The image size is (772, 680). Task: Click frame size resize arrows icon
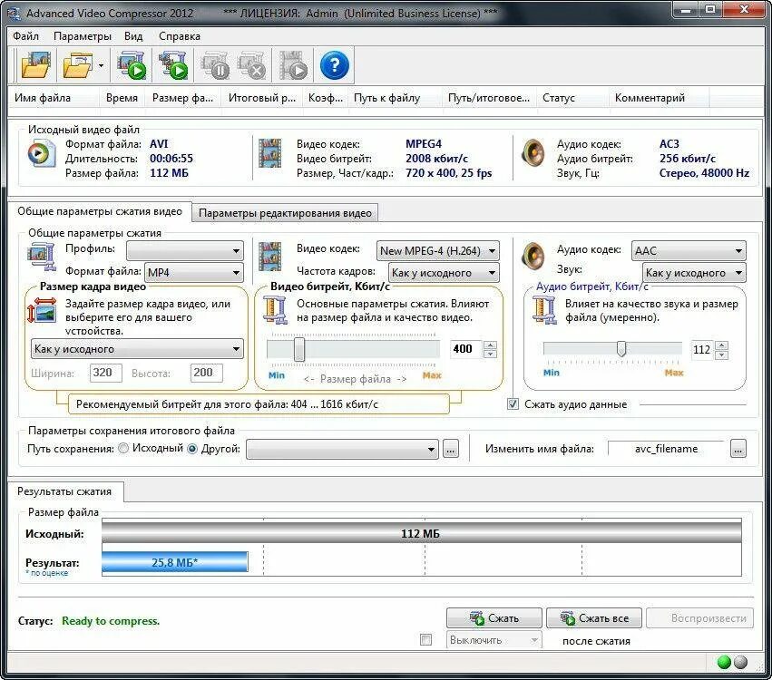click(42, 311)
